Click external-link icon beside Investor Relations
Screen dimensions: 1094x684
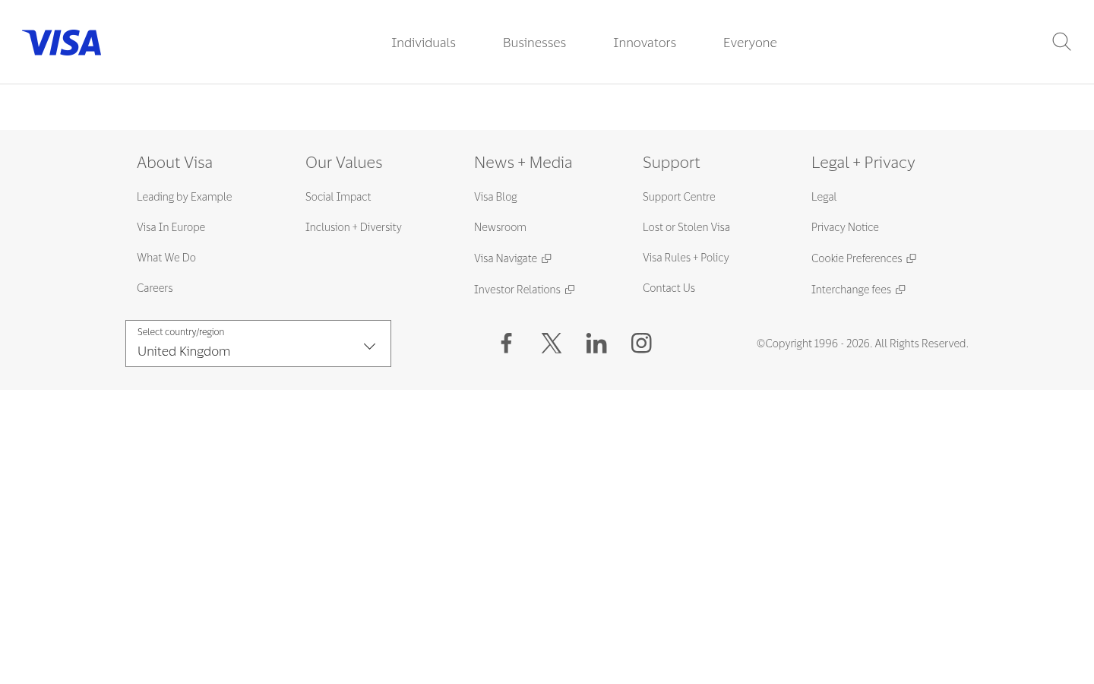tap(570, 290)
